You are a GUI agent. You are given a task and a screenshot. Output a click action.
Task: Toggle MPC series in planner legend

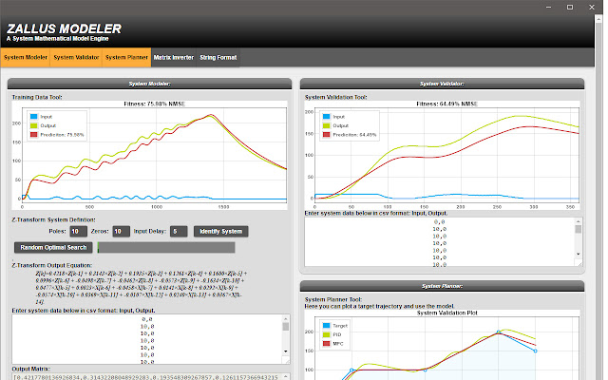(x=333, y=344)
